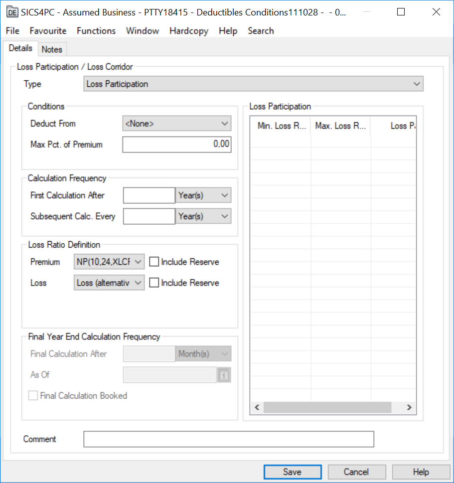Open First Calculation After unit dropdown
454x483 pixels.
[x=203, y=195]
